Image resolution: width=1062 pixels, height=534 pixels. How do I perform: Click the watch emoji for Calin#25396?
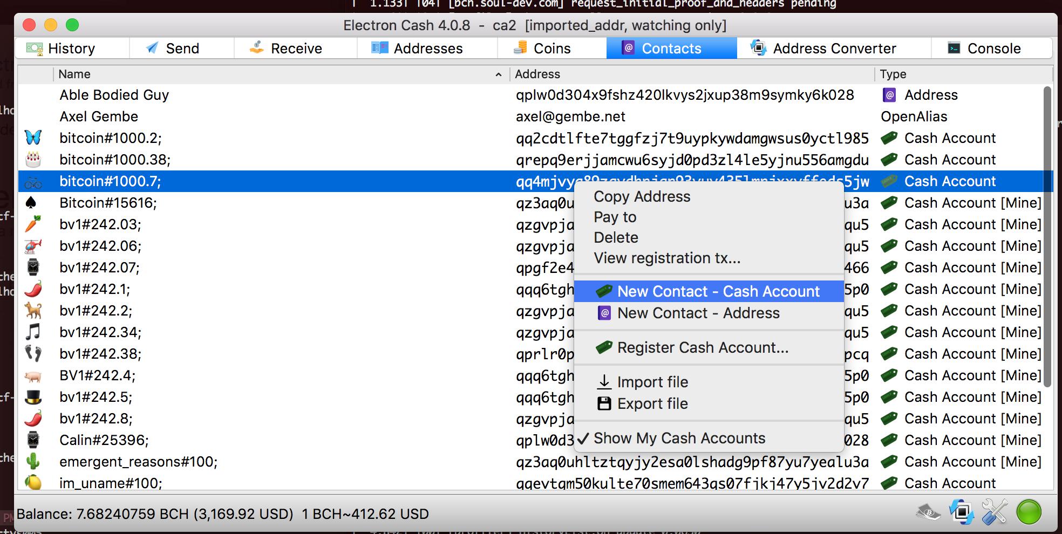click(33, 440)
